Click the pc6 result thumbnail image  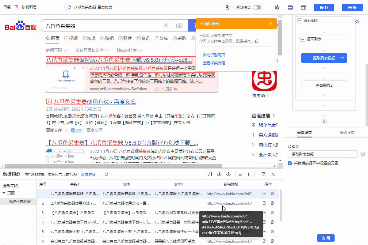click(x=65, y=79)
